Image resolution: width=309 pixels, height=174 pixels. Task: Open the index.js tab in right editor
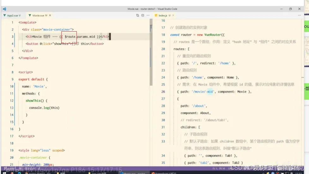coord(163,16)
